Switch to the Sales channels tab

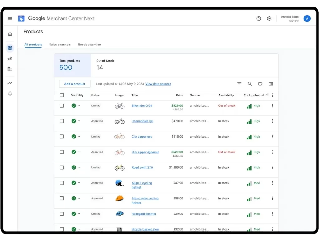click(60, 45)
